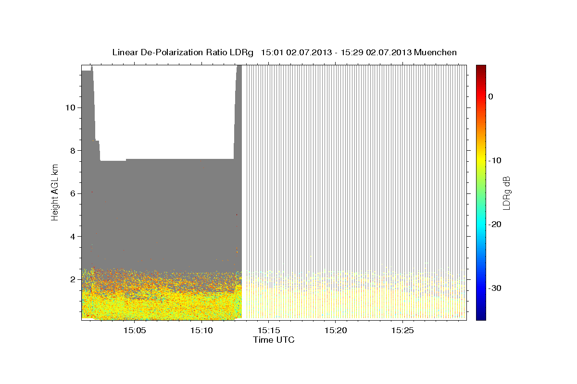Click the colorbar value -10
Image resolution: width=577 pixels, height=384 pixels.
(495, 160)
